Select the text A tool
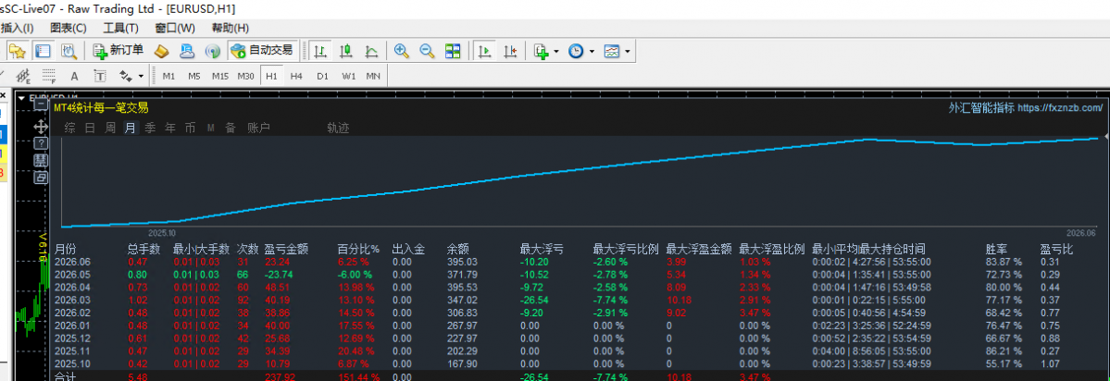The image size is (1110, 381). click(x=74, y=76)
